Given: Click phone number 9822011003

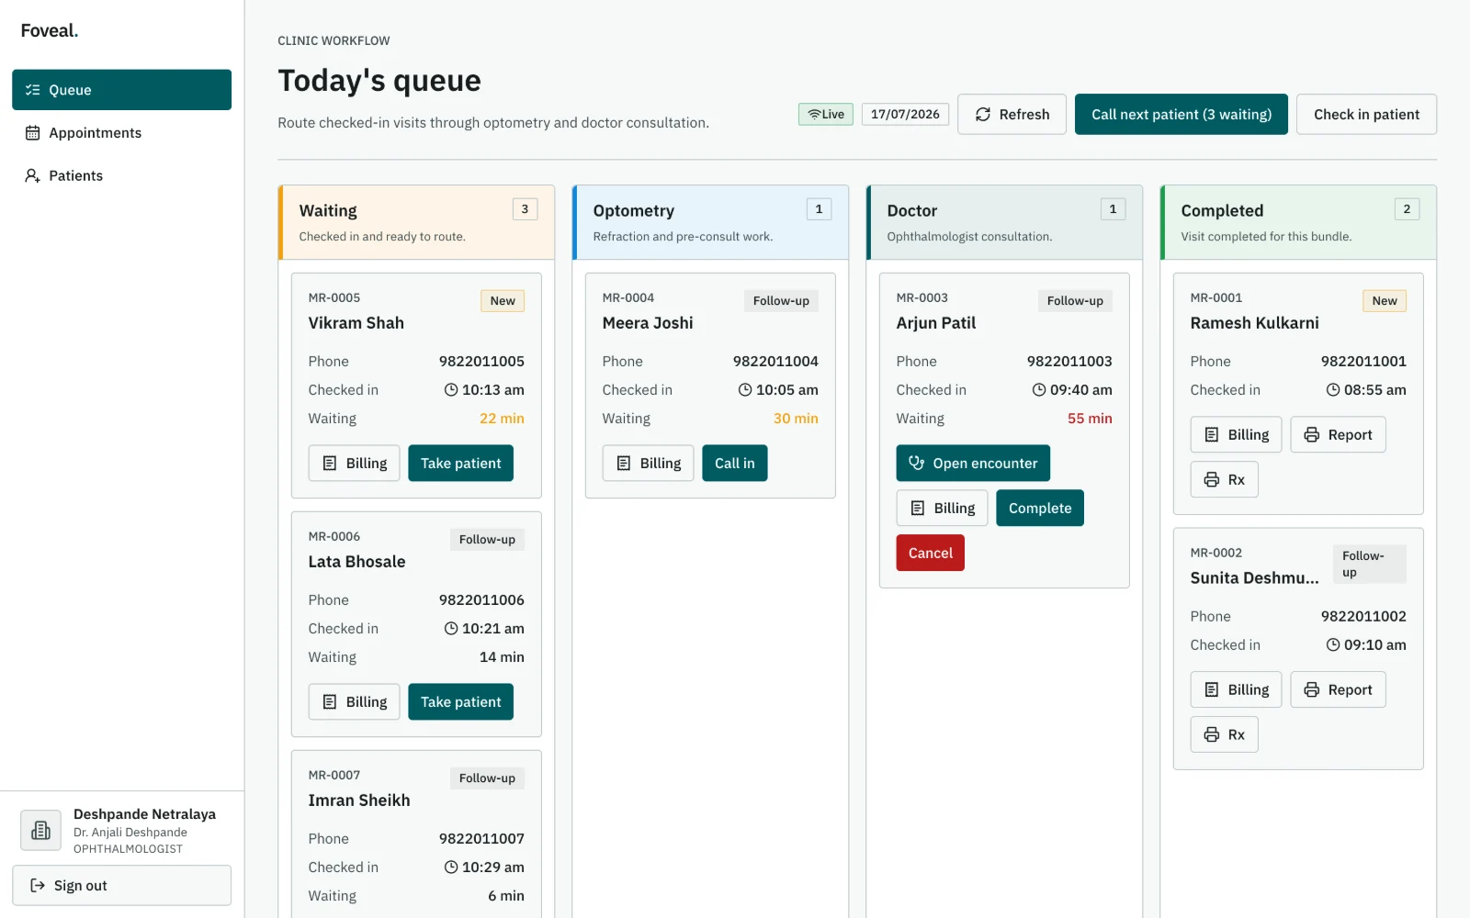Looking at the screenshot, I should click(x=1069, y=362).
